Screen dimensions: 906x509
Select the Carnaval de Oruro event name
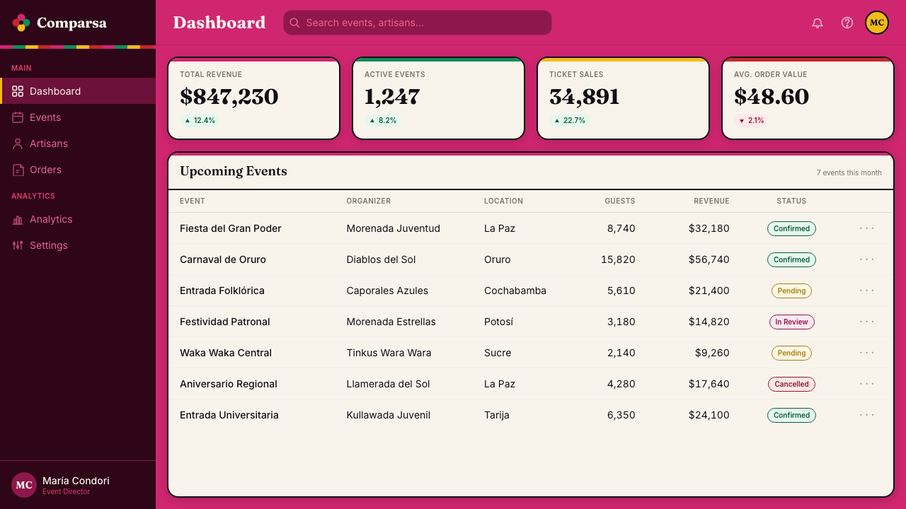223,259
